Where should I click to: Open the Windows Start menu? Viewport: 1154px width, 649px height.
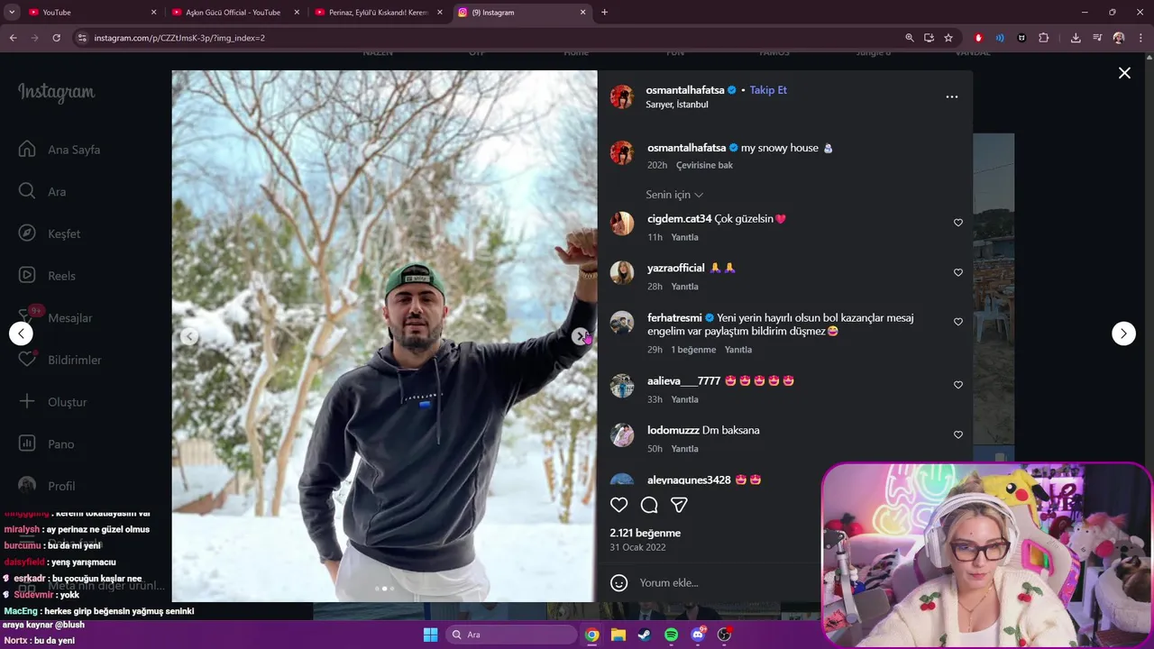point(430,635)
